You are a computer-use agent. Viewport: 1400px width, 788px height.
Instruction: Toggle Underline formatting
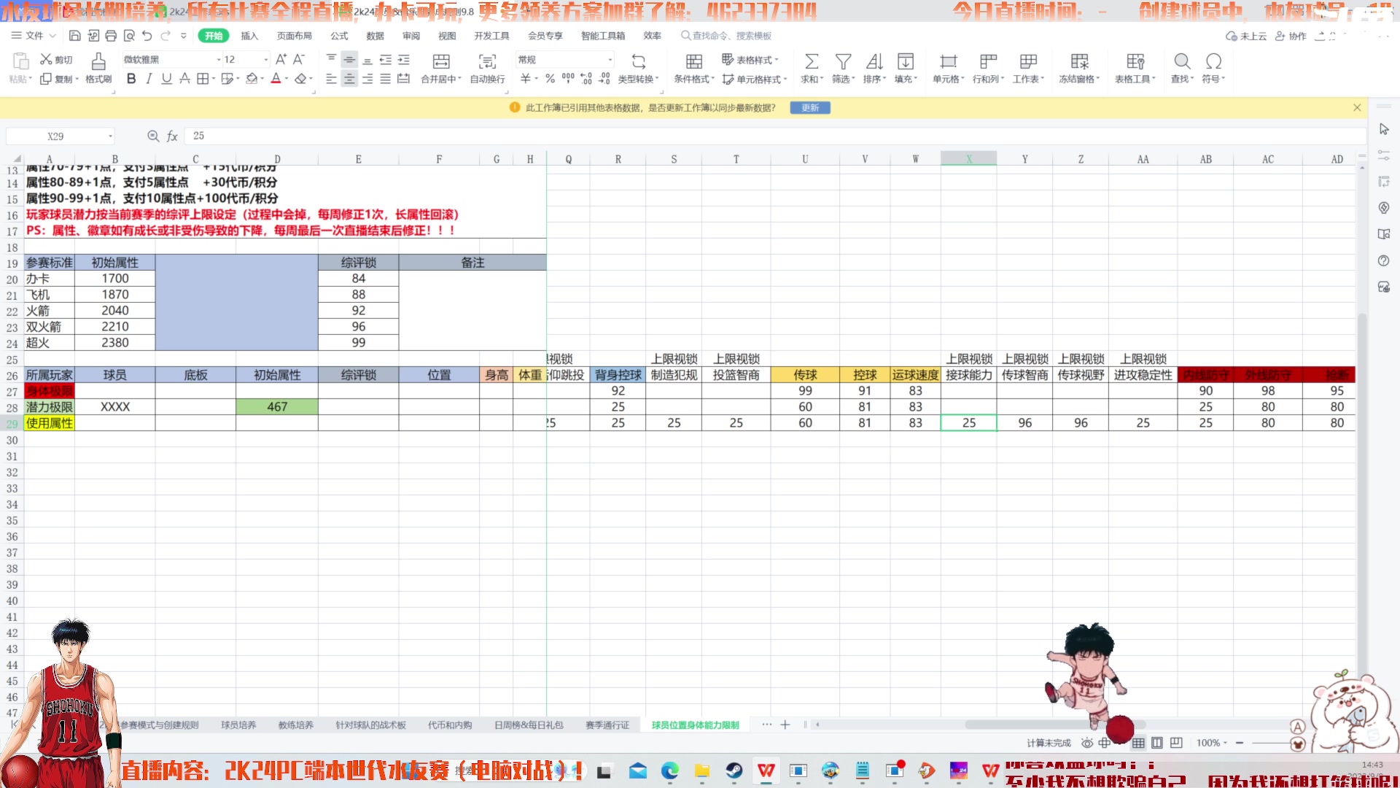pyautogui.click(x=167, y=79)
